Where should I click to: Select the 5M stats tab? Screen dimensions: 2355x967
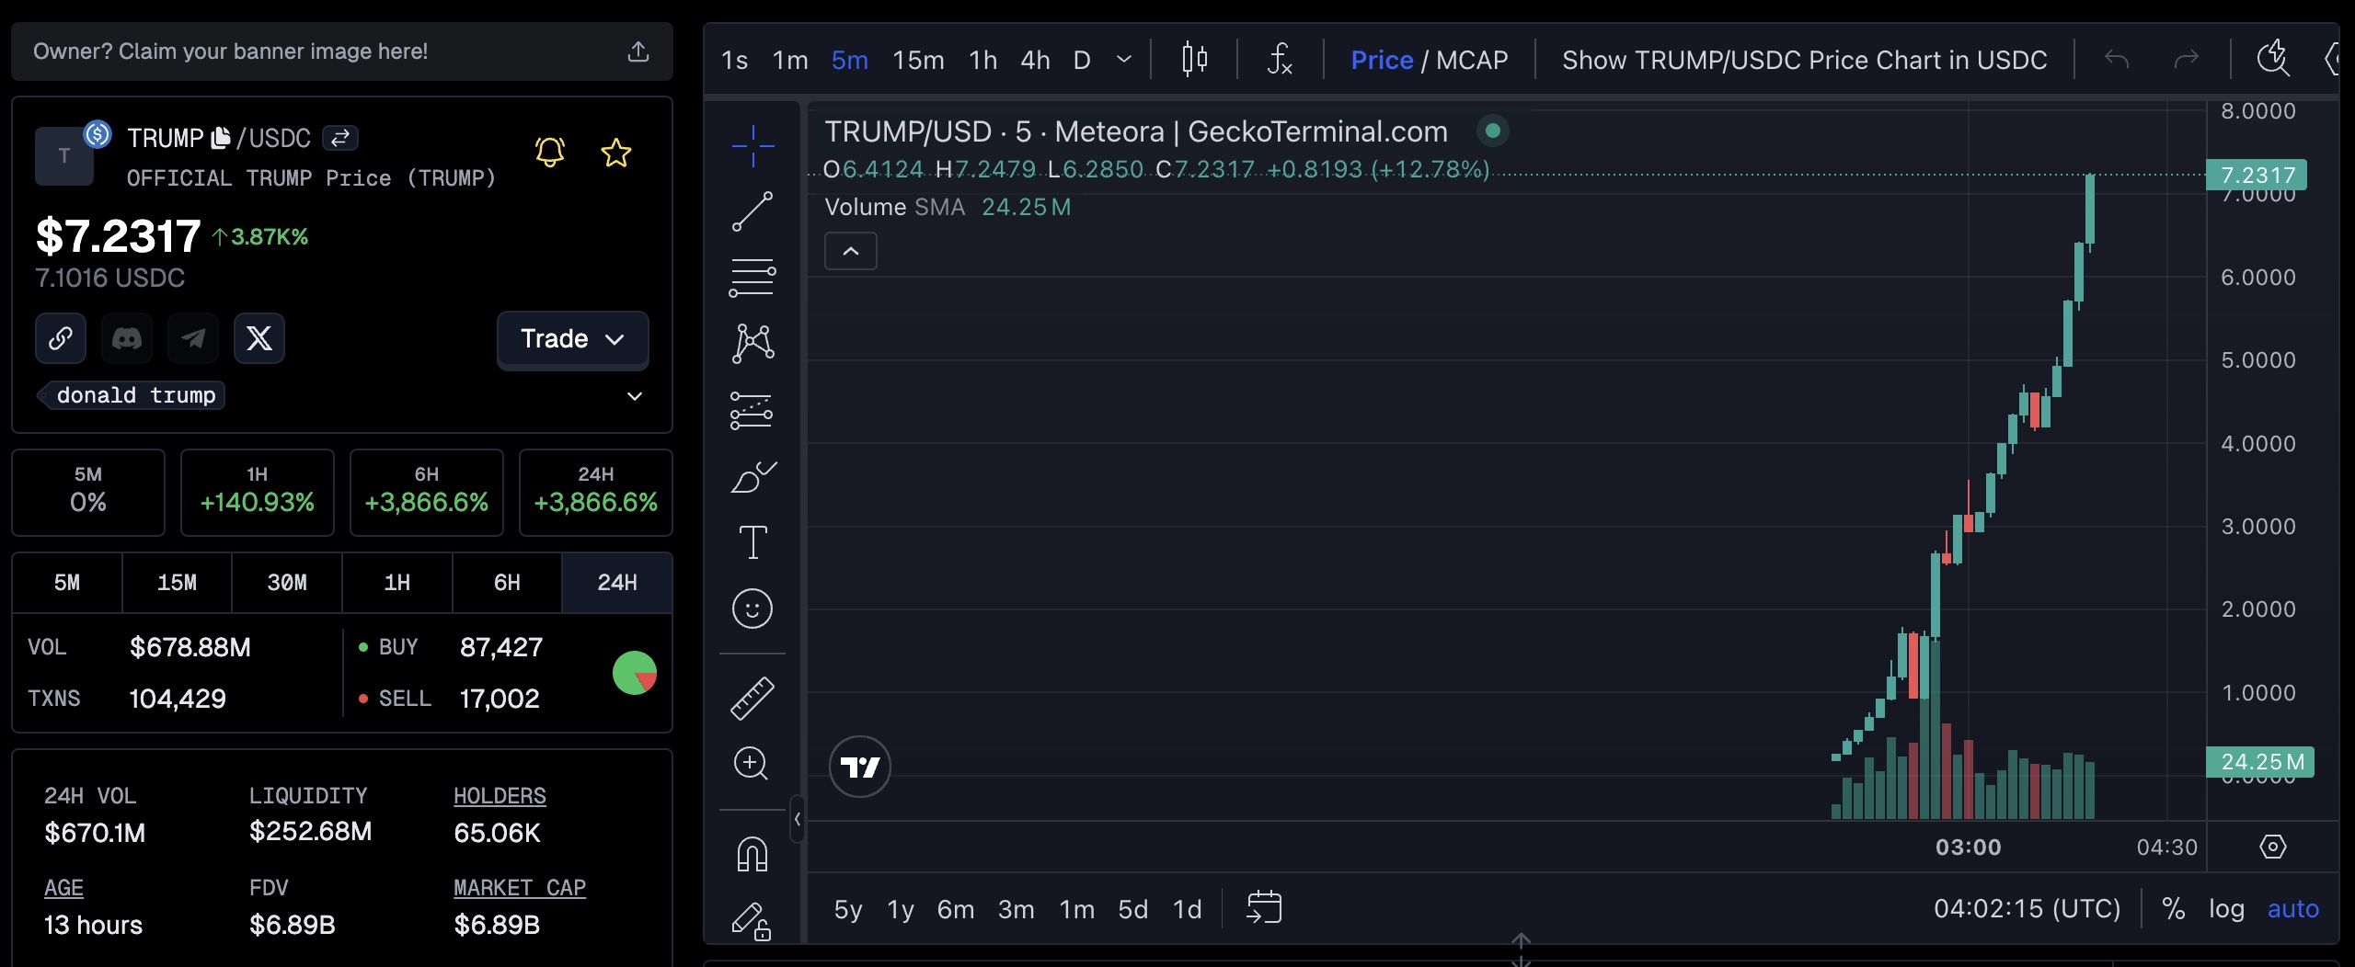[67, 583]
